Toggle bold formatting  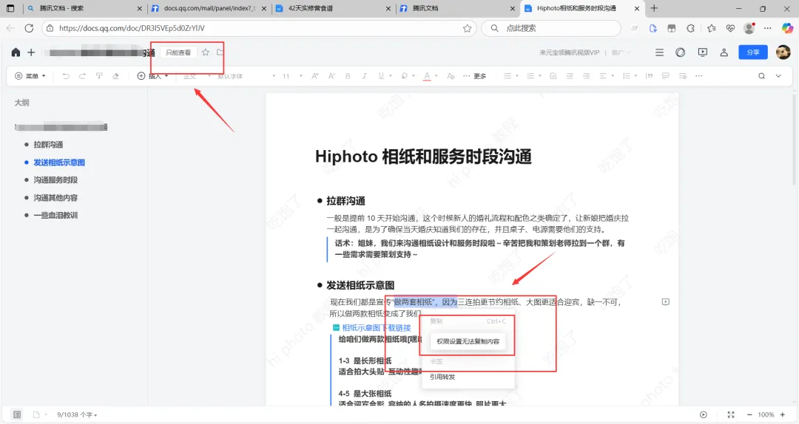click(x=348, y=76)
